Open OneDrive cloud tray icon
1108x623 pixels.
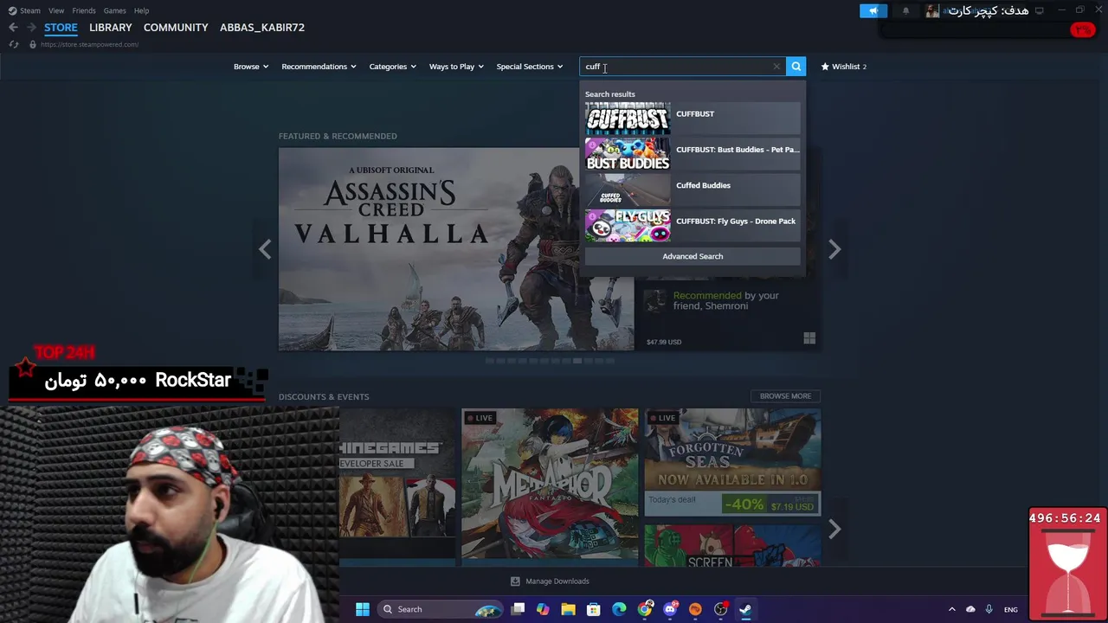click(970, 609)
